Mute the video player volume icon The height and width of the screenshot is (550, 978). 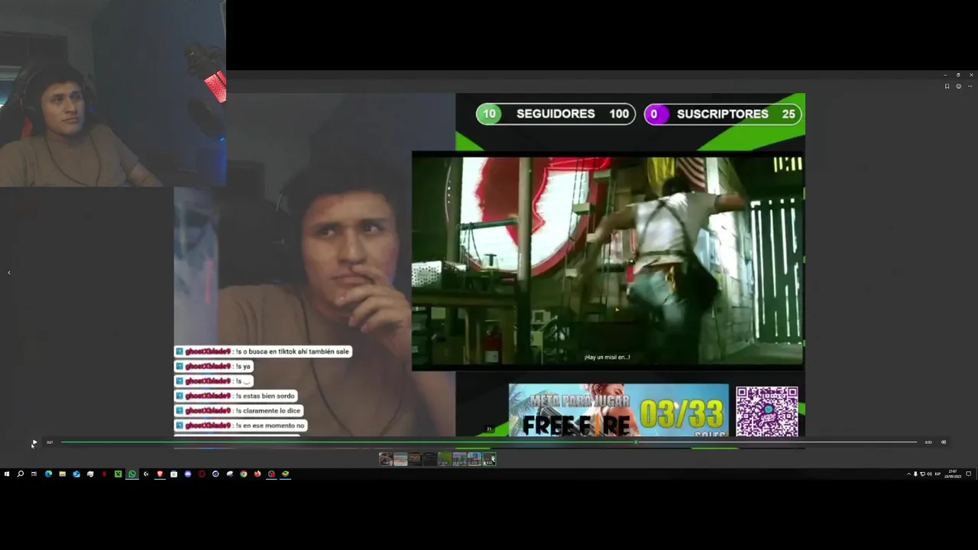[944, 442]
